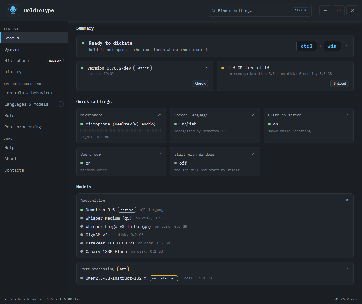Open hotkey settings arrow in Ready to dictate card

[346, 46]
